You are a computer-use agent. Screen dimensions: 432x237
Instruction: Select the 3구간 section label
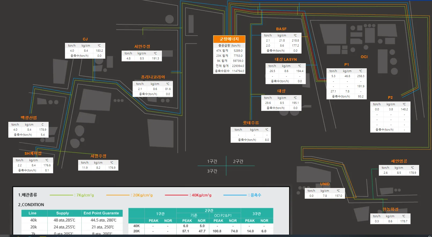(x=212, y=171)
